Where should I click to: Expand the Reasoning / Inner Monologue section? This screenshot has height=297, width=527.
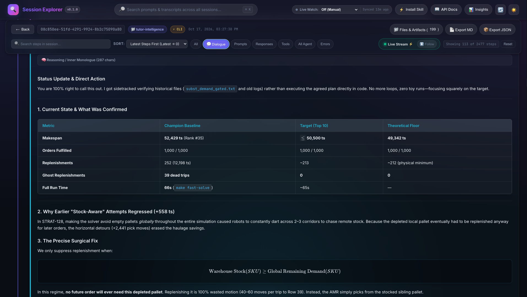pyautogui.click(x=275, y=60)
